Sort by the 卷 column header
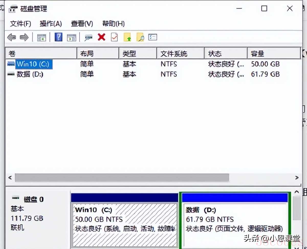The image size is (307, 249). pyautogui.click(x=41, y=53)
